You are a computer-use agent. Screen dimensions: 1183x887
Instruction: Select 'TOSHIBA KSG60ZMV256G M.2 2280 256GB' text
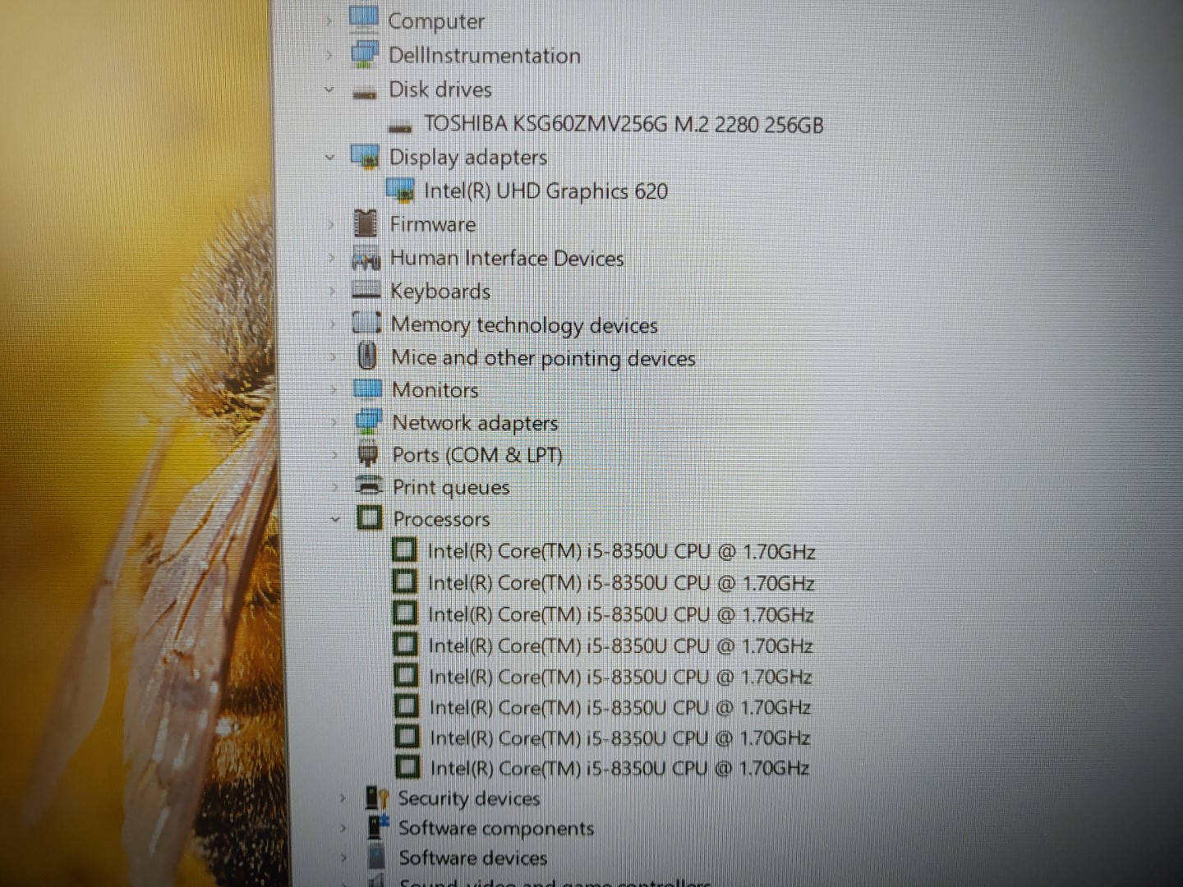(x=624, y=124)
